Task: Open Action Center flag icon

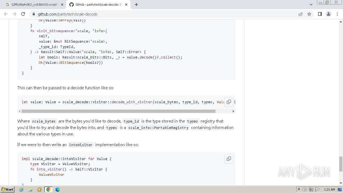Action: 318,190
